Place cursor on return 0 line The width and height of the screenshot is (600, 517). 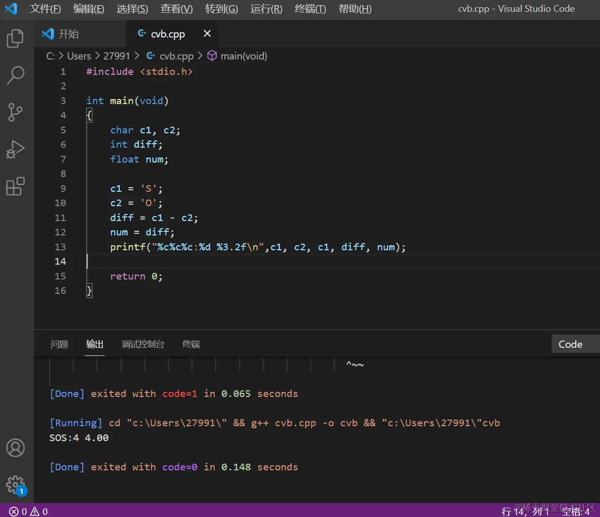coord(136,276)
